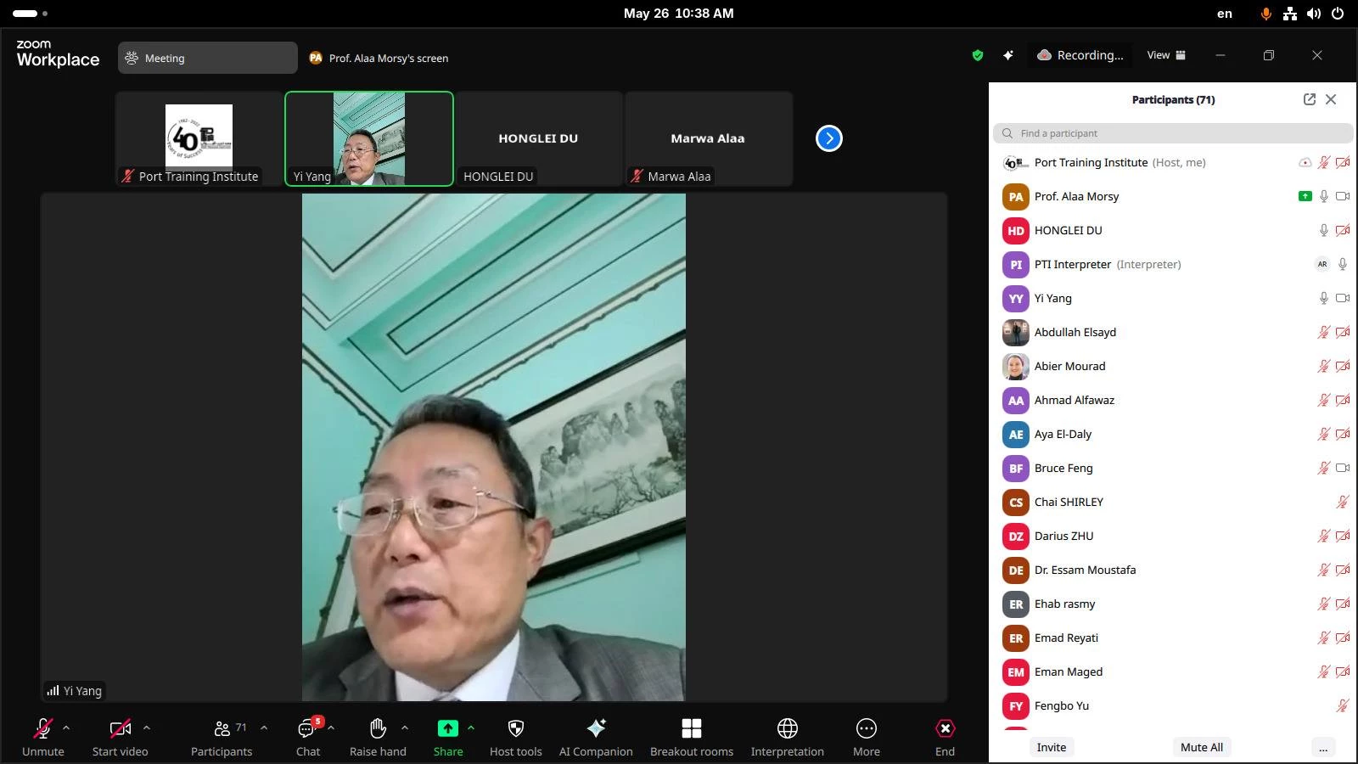
Task: Toggle HONGLEI DU's microphone icon
Action: [x=1323, y=230]
